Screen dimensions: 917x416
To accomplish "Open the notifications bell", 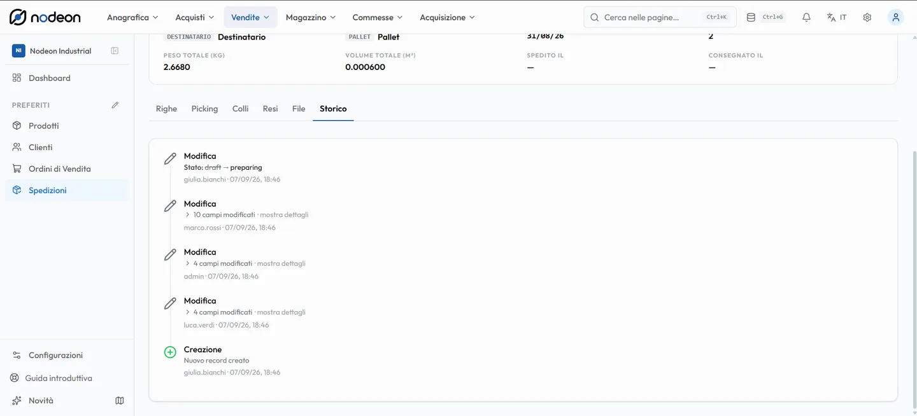I will pos(806,17).
